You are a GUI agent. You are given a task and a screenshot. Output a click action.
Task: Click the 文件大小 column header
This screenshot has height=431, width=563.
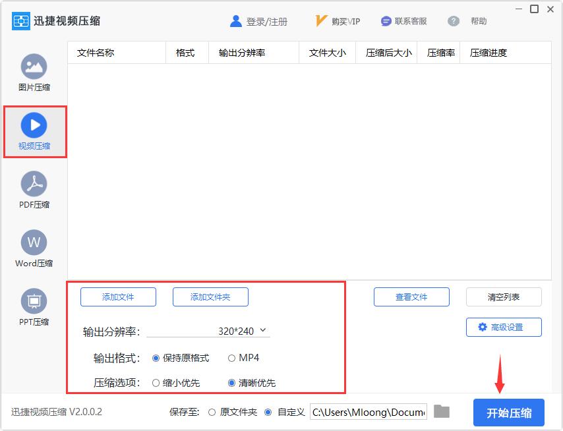point(328,53)
